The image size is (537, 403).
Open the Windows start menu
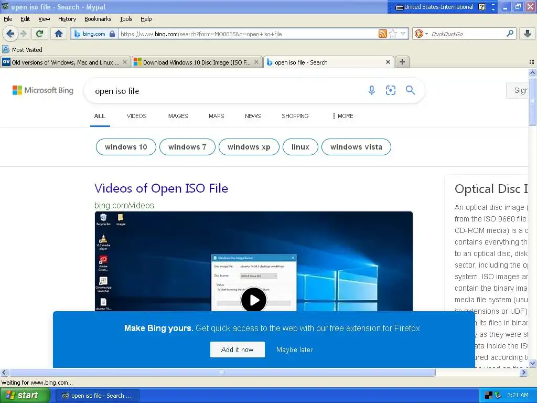pyautogui.click(x=25, y=396)
